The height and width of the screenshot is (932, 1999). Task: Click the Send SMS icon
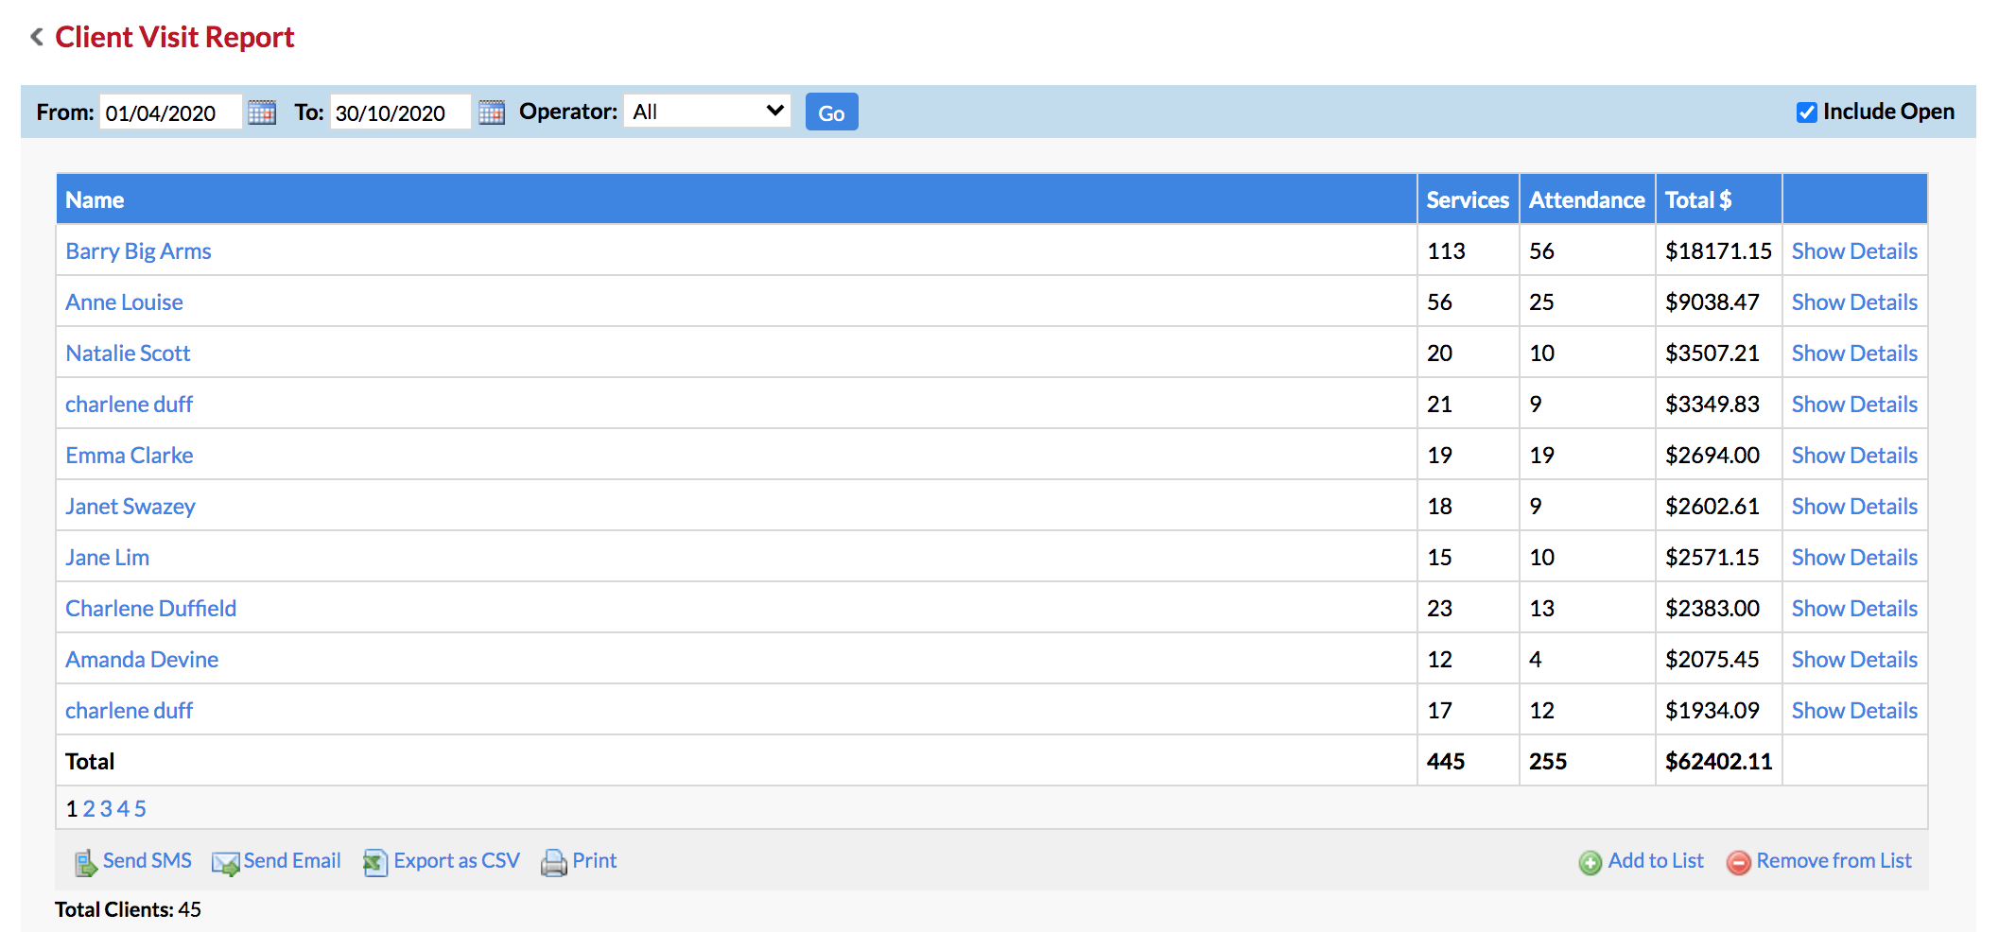point(86,862)
